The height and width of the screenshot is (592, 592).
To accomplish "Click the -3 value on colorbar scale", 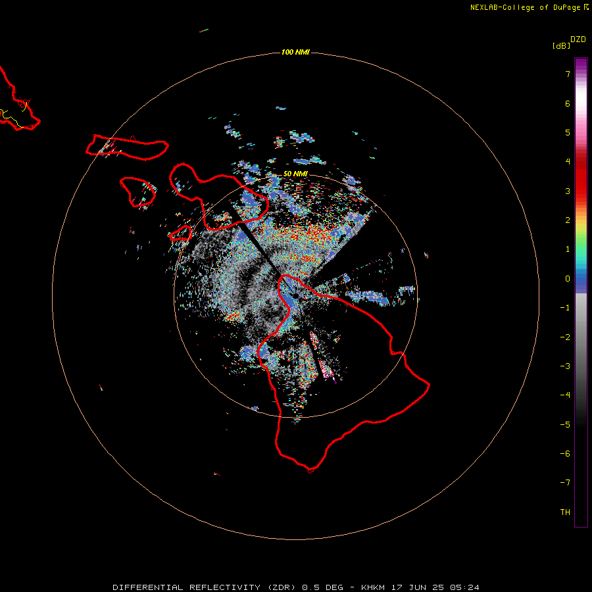I will [565, 366].
